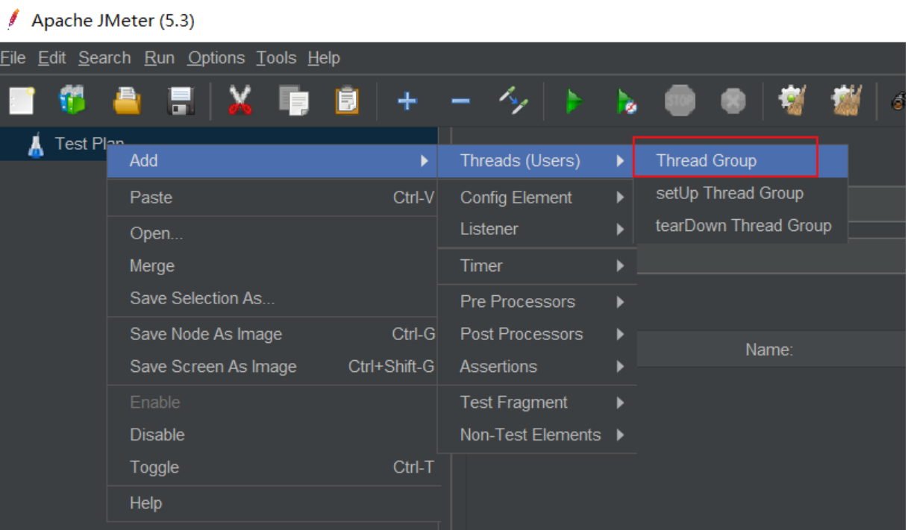This screenshot has height=530, width=908.
Task: Open the Edit menu
Action: (x=52, y=57)
